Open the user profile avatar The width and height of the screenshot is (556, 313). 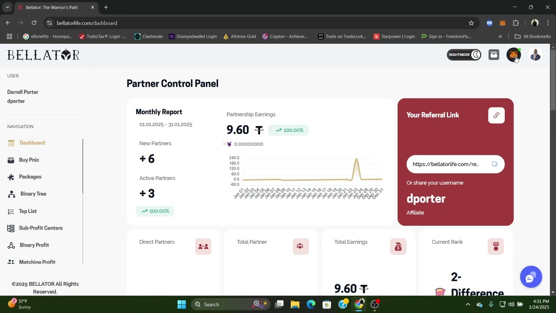pyautogui.click(x=535, y=55)
